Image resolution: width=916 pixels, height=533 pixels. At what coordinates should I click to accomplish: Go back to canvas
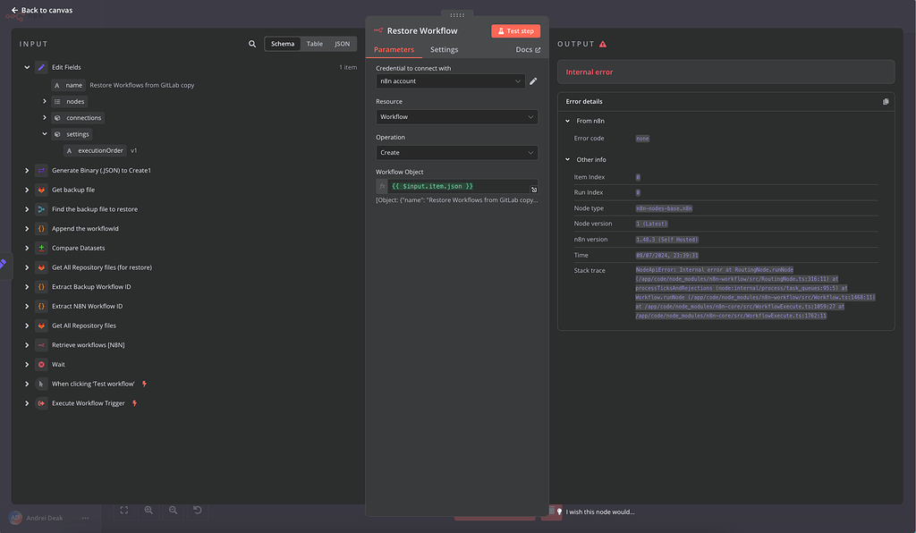click(42, 11)
